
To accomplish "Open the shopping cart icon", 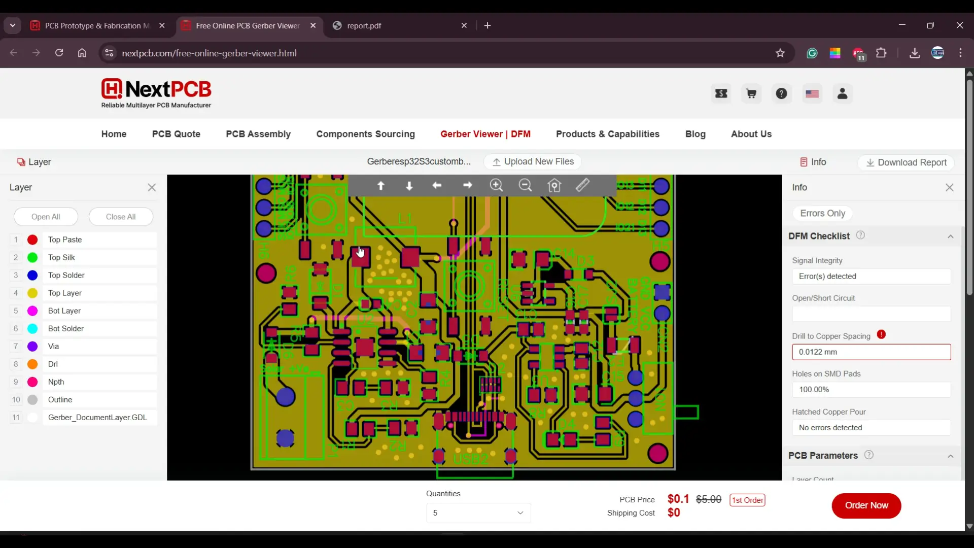I will [751, 93].
